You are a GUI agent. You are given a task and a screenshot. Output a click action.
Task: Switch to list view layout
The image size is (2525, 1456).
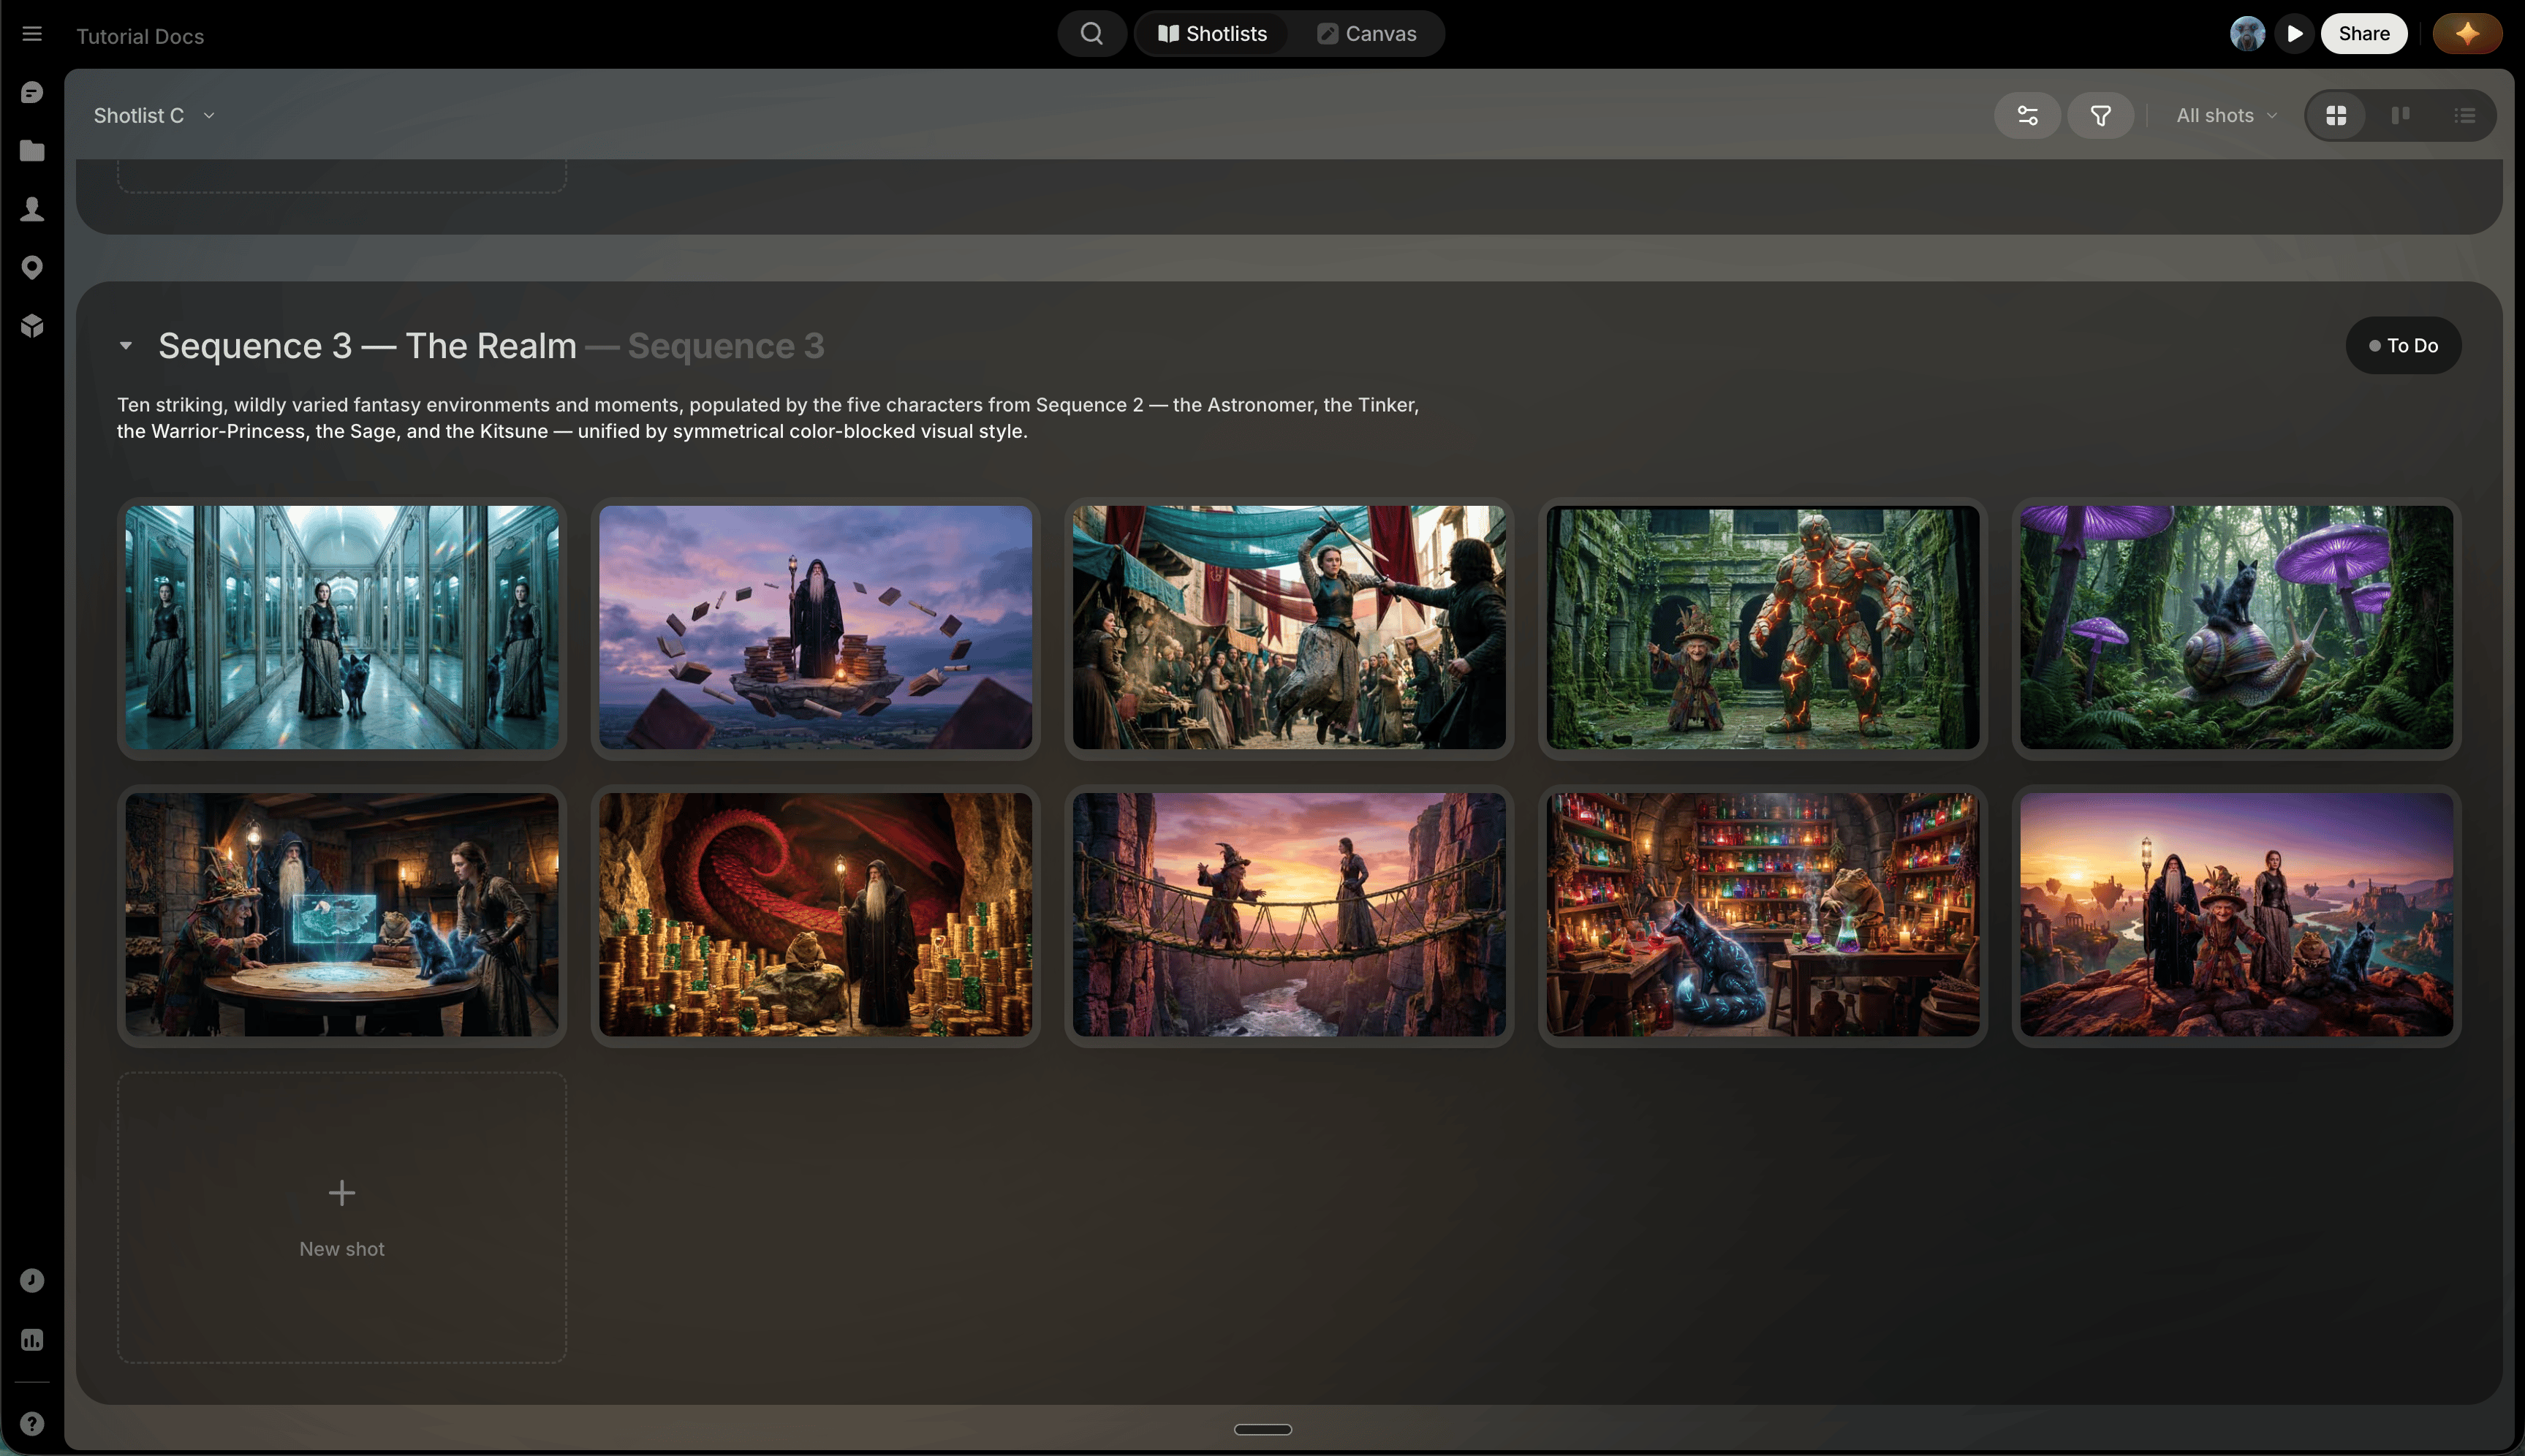click(2464, 116)
